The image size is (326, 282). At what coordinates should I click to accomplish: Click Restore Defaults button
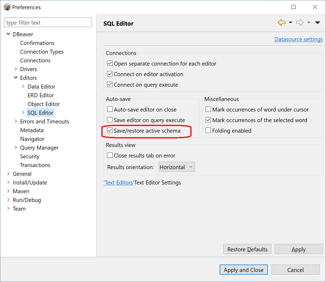coord(247,249)
